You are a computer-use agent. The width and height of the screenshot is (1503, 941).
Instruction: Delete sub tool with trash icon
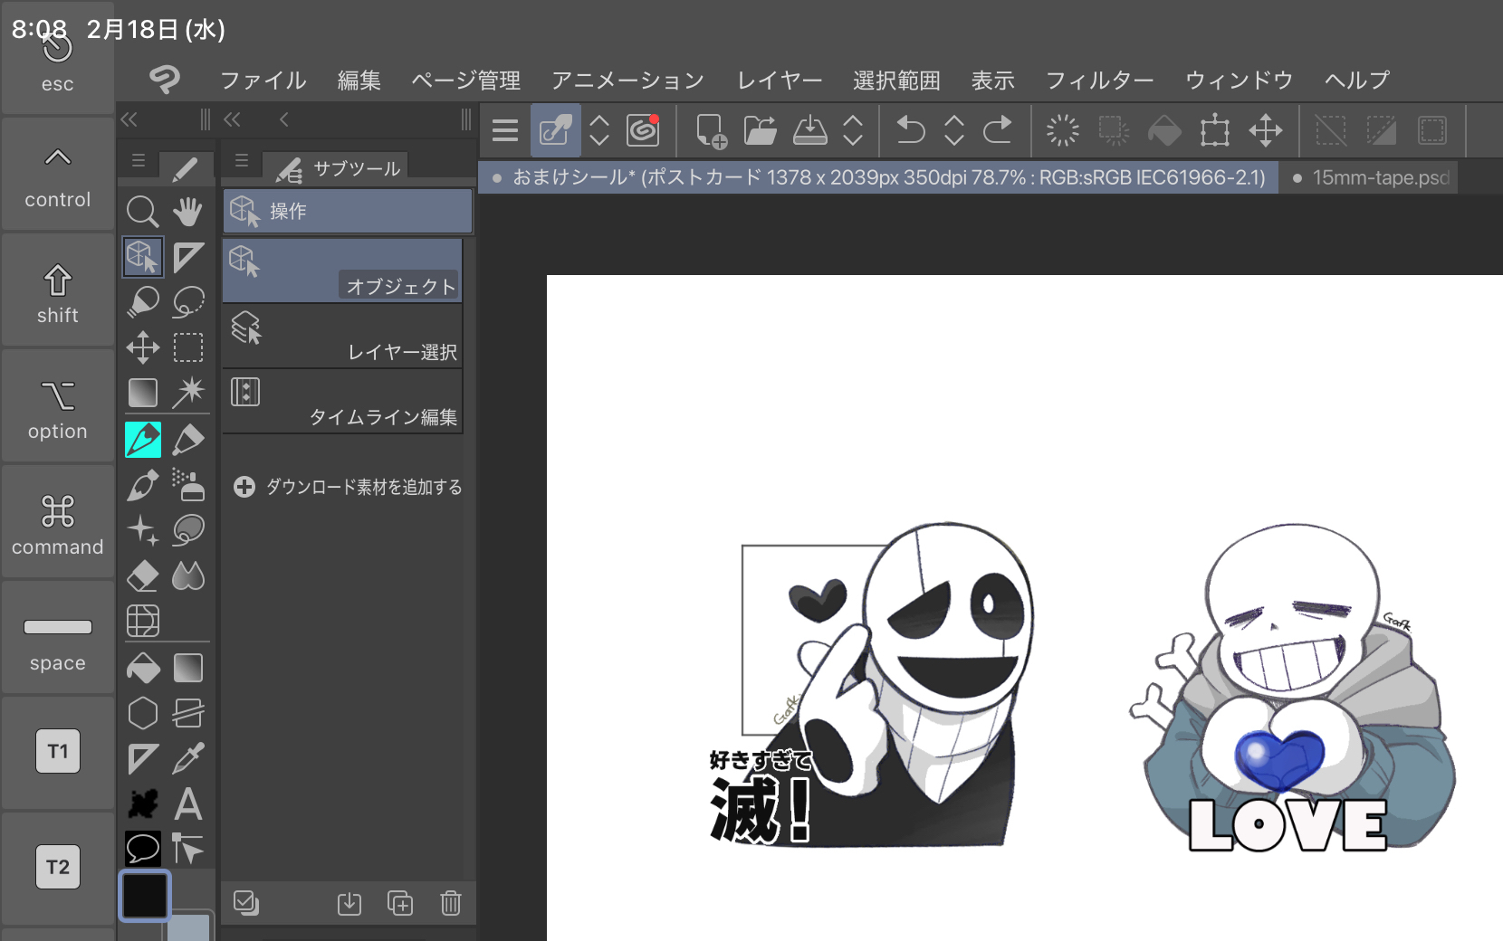pyautogui.click(x=451, y=903)
